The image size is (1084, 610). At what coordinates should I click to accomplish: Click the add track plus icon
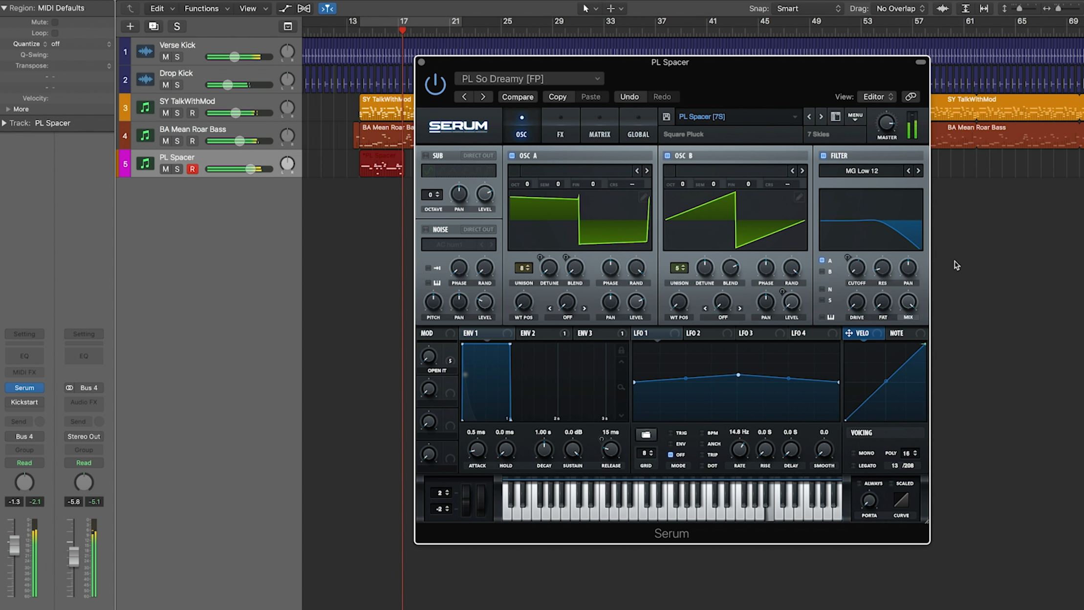point(130,26)
